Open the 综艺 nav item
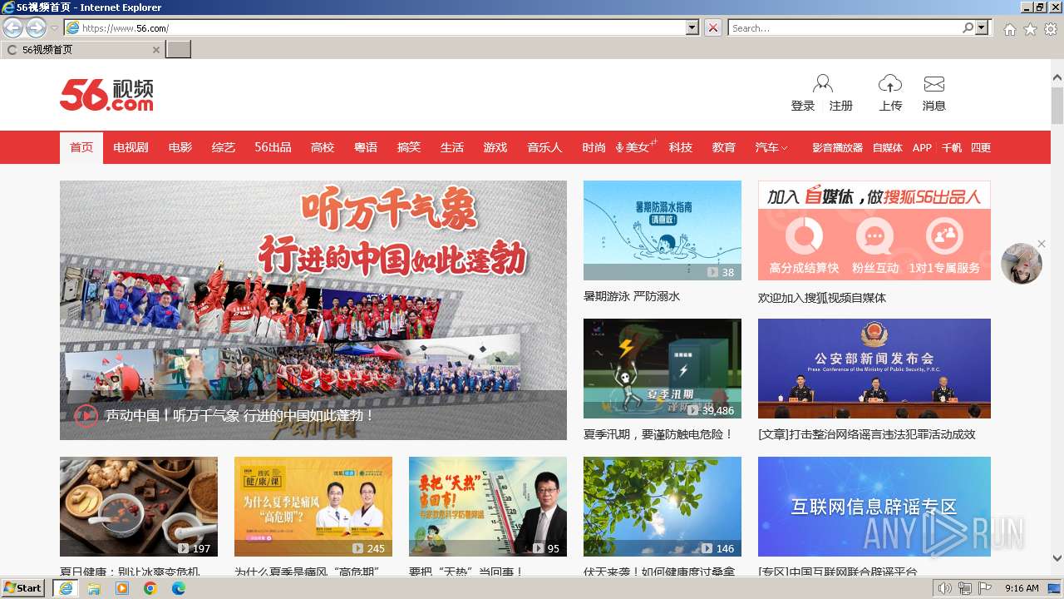 click(x=224, y=147)
